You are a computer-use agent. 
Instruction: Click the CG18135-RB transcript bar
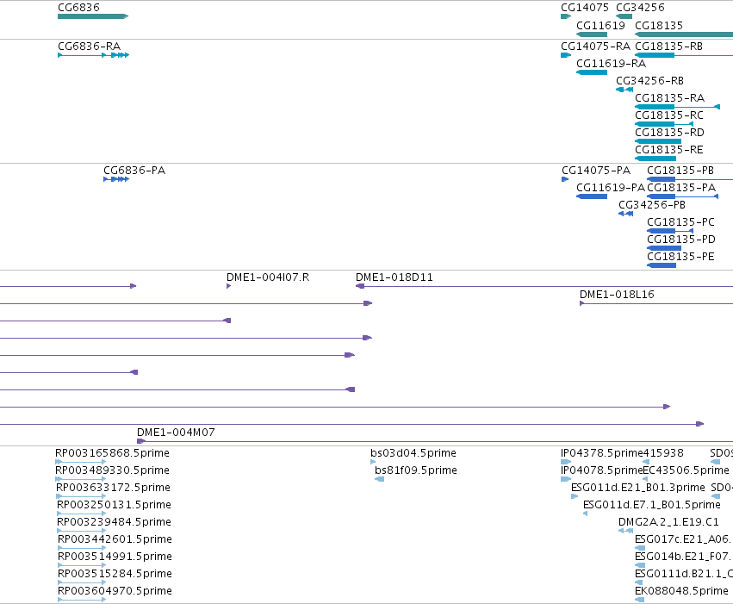(684, 55)
